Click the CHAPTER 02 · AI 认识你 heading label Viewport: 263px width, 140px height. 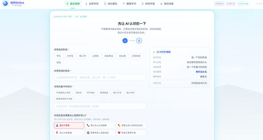71,17
